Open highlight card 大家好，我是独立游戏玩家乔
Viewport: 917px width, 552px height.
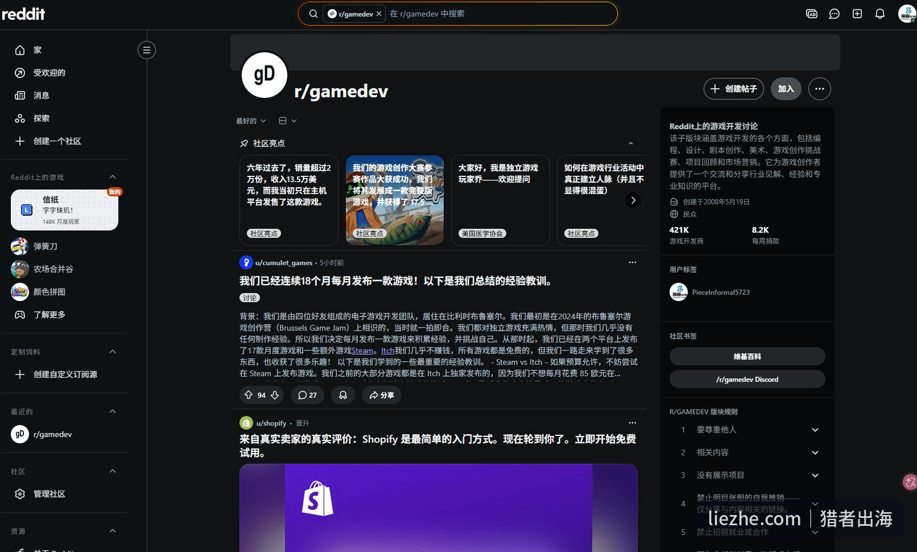click(501, 200)
